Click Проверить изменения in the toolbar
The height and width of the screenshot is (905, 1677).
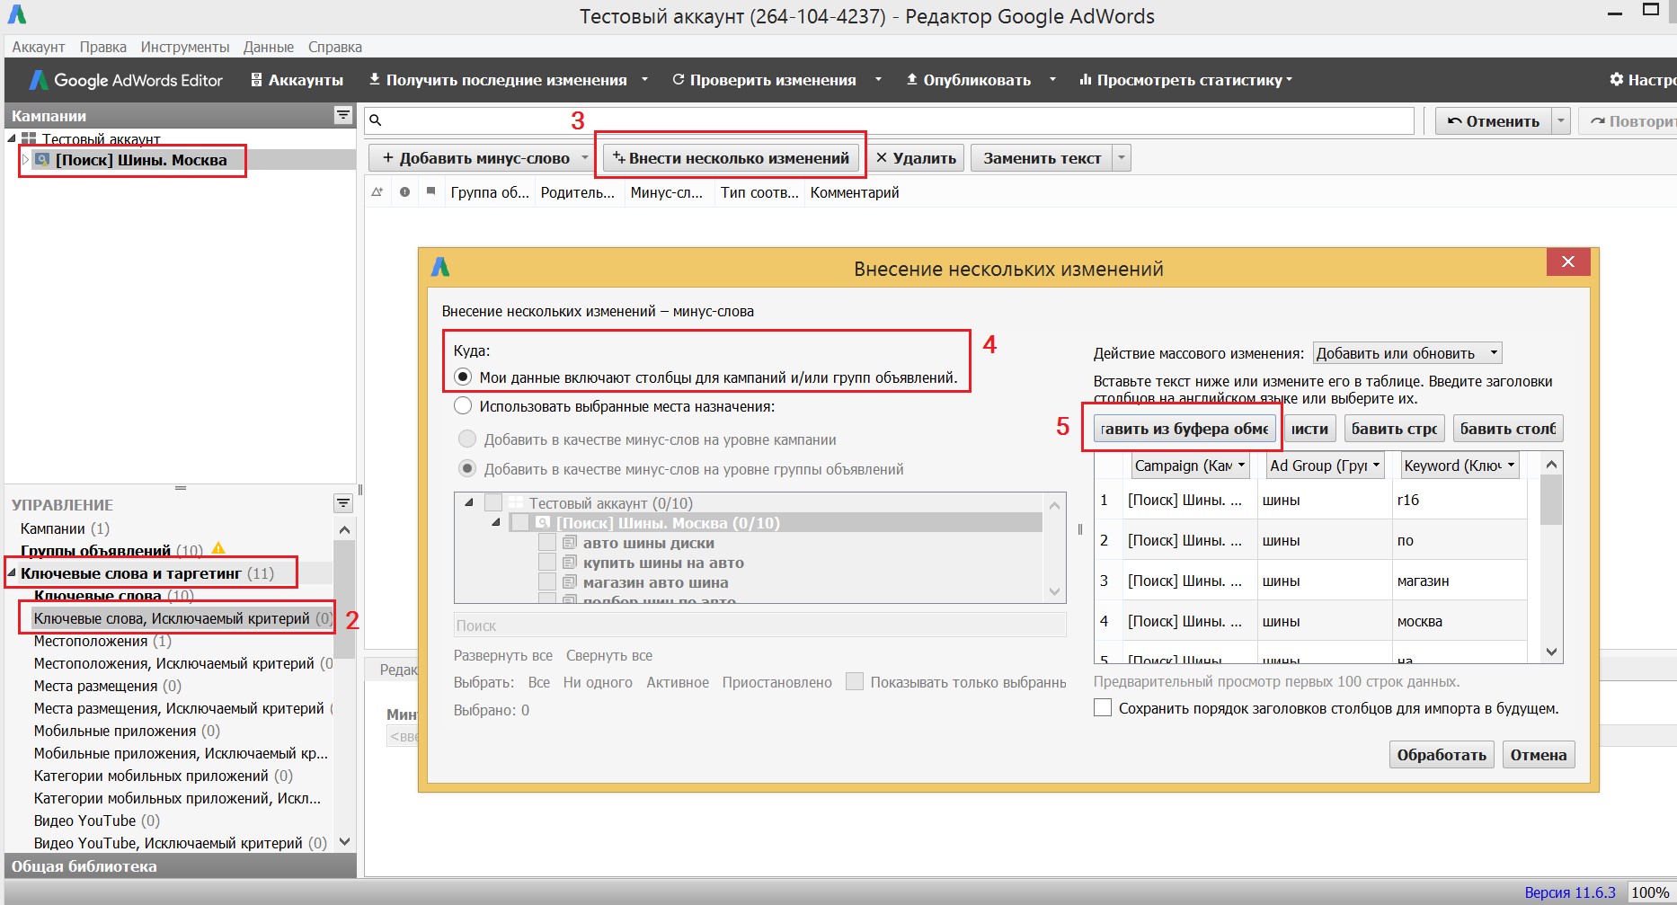click(x=764, y=80)
